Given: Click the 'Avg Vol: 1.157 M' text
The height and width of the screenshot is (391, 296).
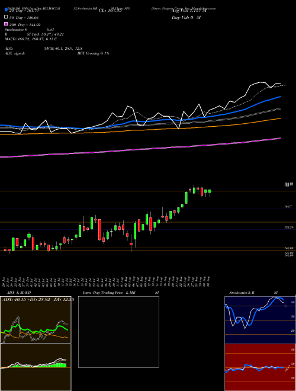Looking at the screenshot, I should click(x=189, y=11).
